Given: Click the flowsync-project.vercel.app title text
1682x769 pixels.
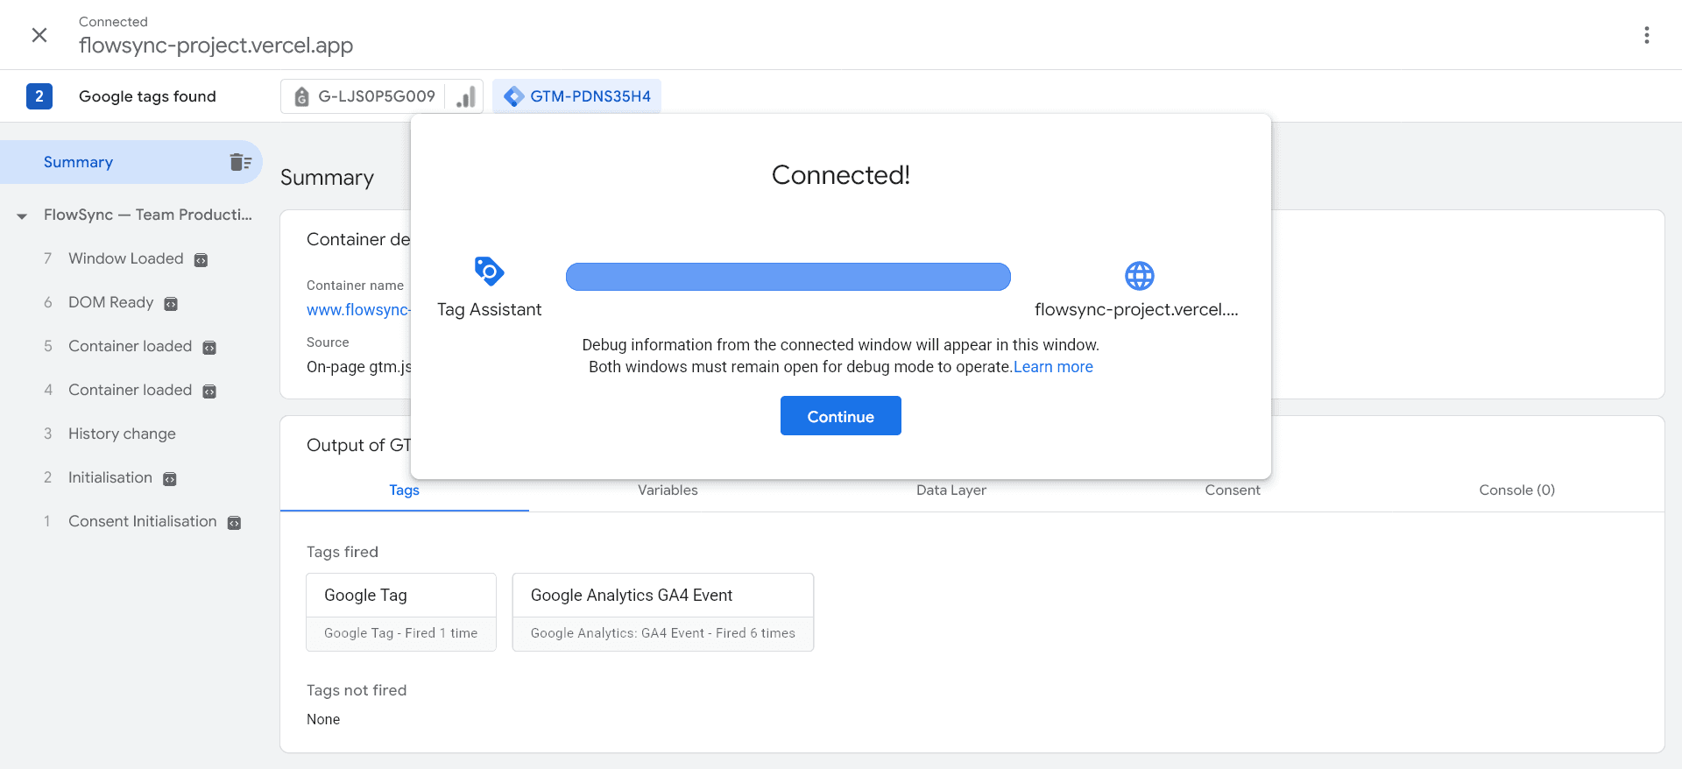Looking at the screenshot, I should tap(216, 46).
